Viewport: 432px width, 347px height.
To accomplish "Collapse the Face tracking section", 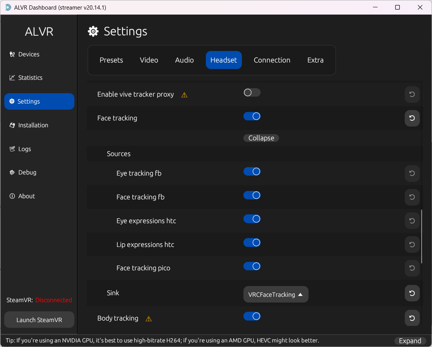I will point(261,138).
